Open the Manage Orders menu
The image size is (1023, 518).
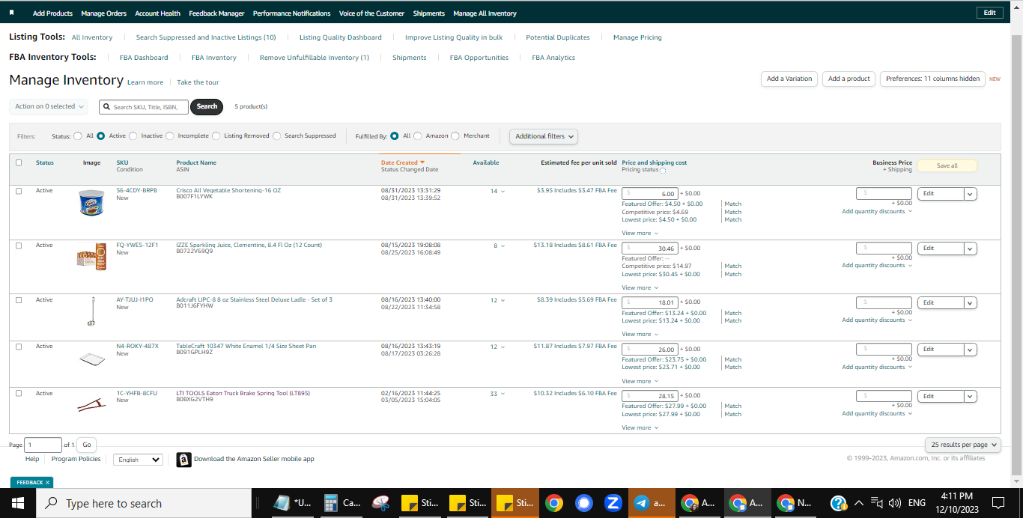(x=103, y=13)
